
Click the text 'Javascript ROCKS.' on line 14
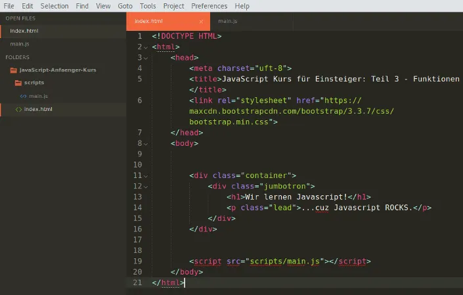click(373, 208)
